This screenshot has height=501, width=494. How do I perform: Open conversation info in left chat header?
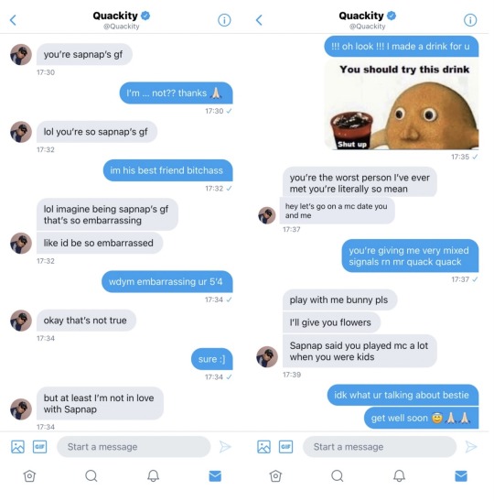(224, 20)
